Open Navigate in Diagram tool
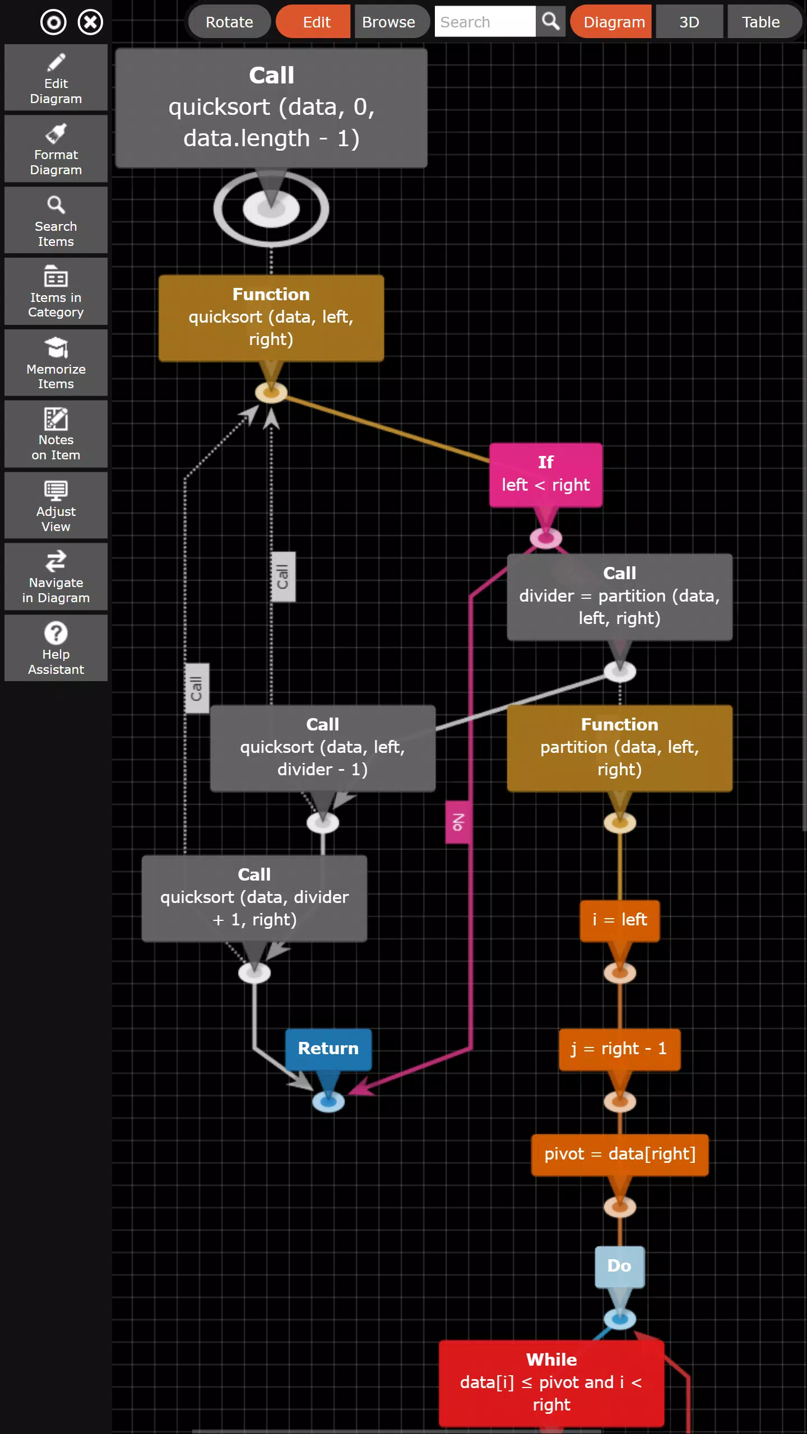Image resolution: width=807 pixels, height=1434 pixels. click(56, 576)
